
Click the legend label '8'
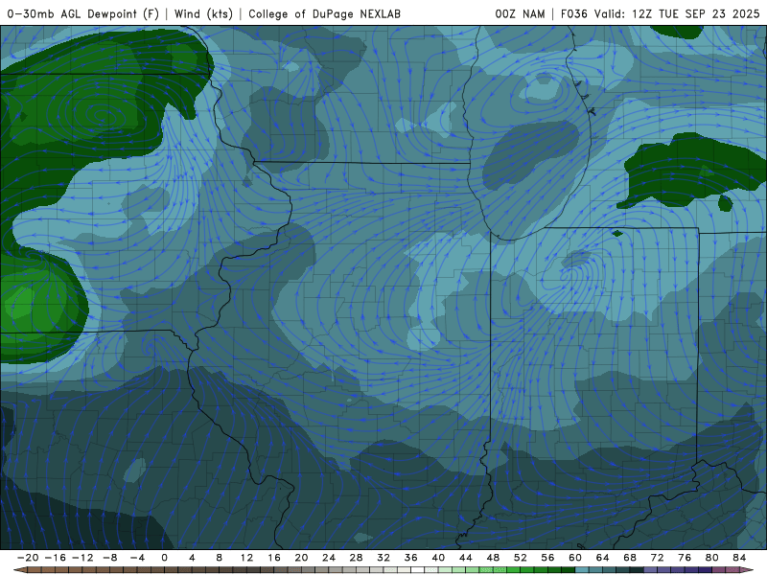point(220,558)
